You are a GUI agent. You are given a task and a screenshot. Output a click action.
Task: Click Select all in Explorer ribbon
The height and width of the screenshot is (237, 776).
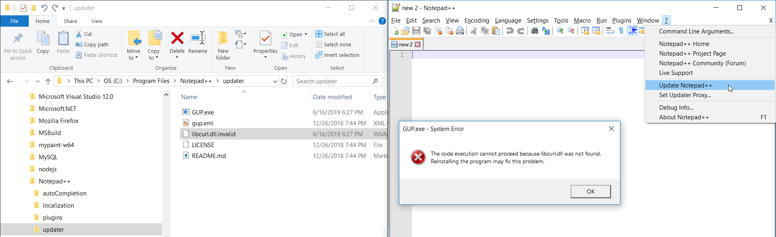click(x=330, y=34)
